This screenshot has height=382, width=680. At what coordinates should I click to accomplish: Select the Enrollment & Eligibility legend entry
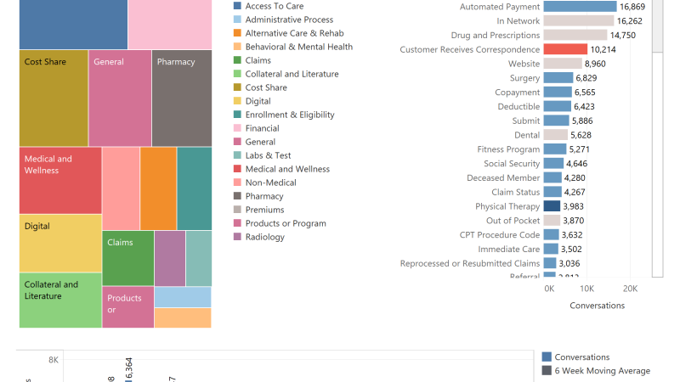tap(284, 115)
